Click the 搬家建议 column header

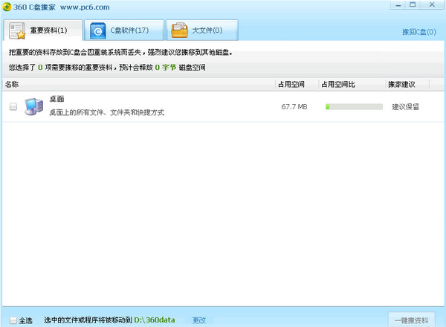[407, 85]
